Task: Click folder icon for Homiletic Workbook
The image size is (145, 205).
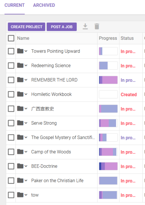Action: [20, 94]
